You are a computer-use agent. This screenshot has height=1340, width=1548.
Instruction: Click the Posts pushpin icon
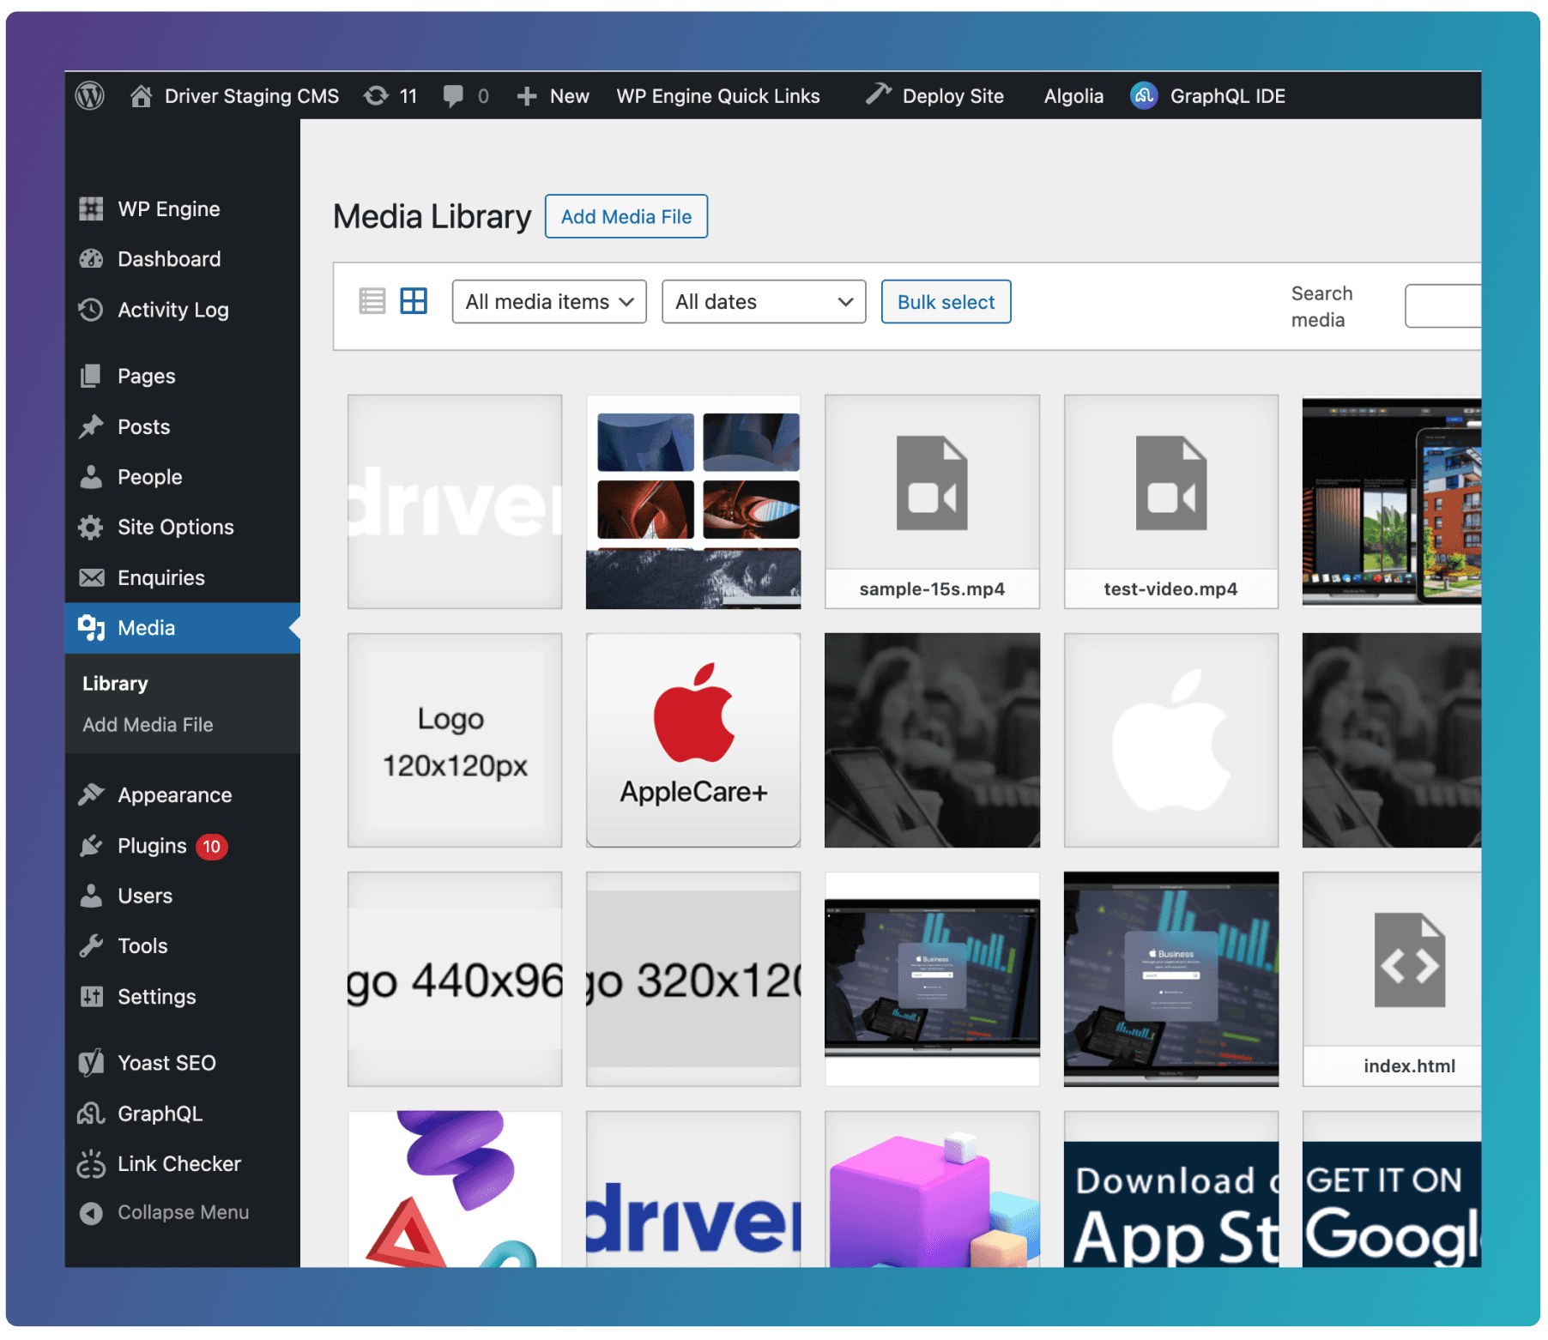click(91, 426)
